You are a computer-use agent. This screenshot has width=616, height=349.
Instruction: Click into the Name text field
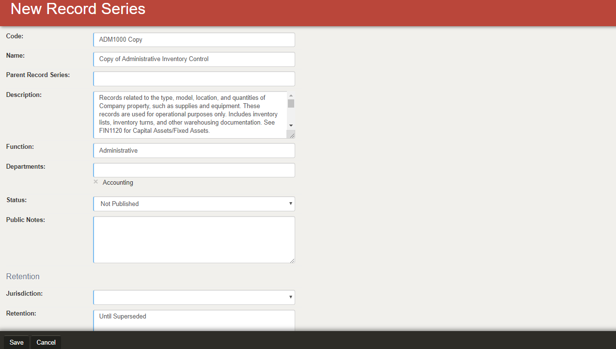194,59
